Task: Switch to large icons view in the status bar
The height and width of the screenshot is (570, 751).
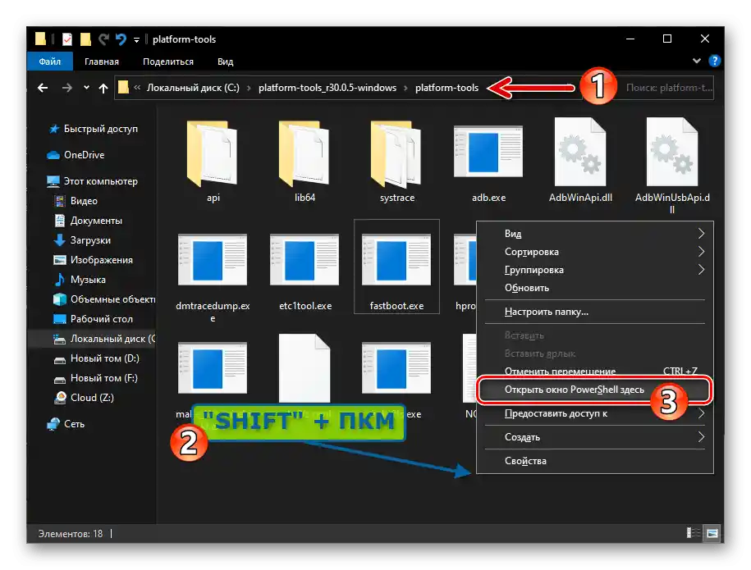Action: (712, 533)
